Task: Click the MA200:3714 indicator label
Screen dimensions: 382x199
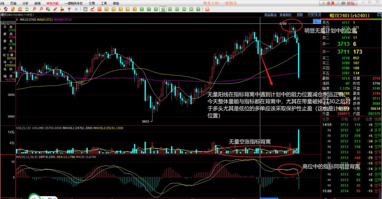Action: tap(63, 20)
